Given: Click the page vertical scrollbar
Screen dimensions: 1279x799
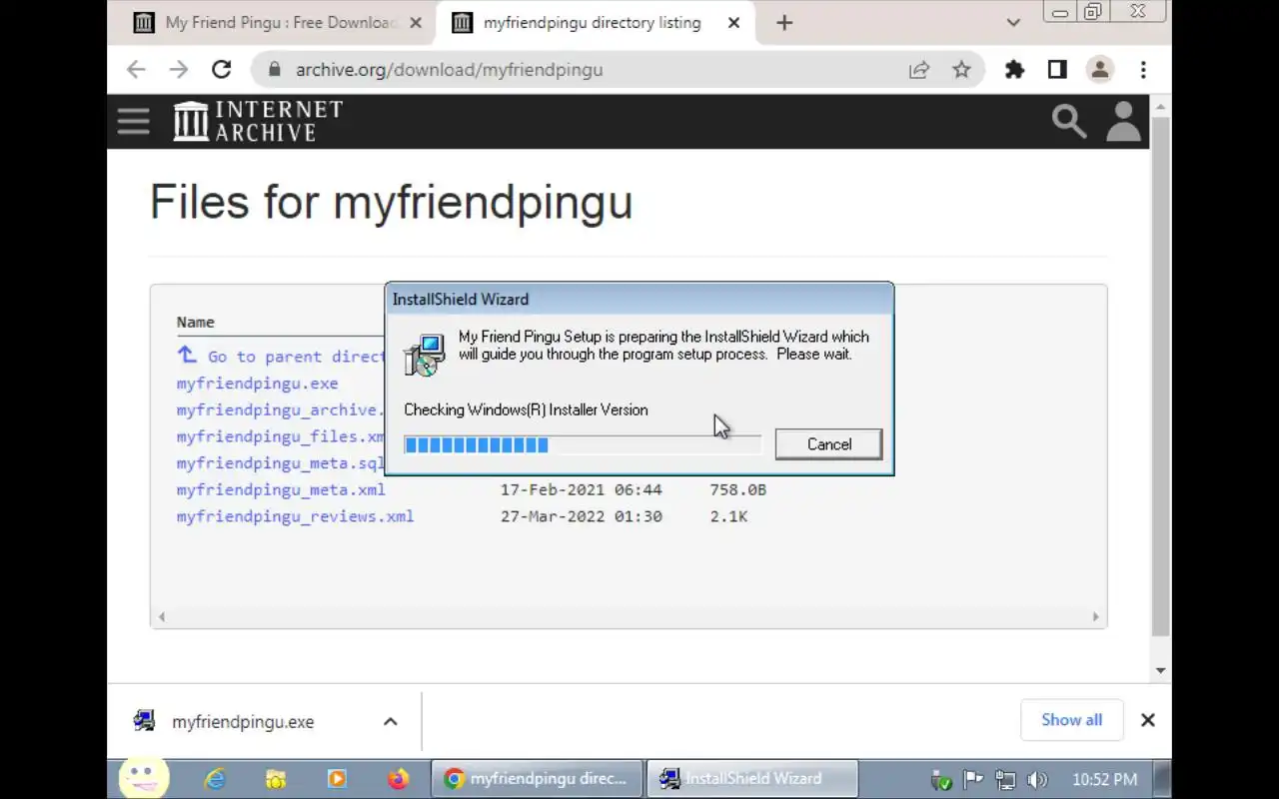Looking at the screenshot, I should [x=1160, y=375].
